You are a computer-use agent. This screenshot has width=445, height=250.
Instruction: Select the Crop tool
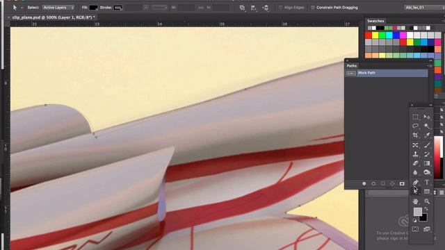[x=415, y=135]
